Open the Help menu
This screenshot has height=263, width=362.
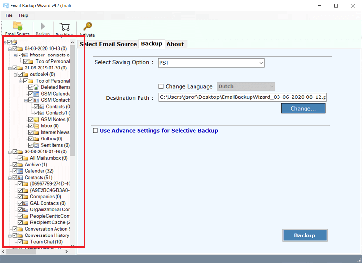pyautogui.click(x=23, y=15)
